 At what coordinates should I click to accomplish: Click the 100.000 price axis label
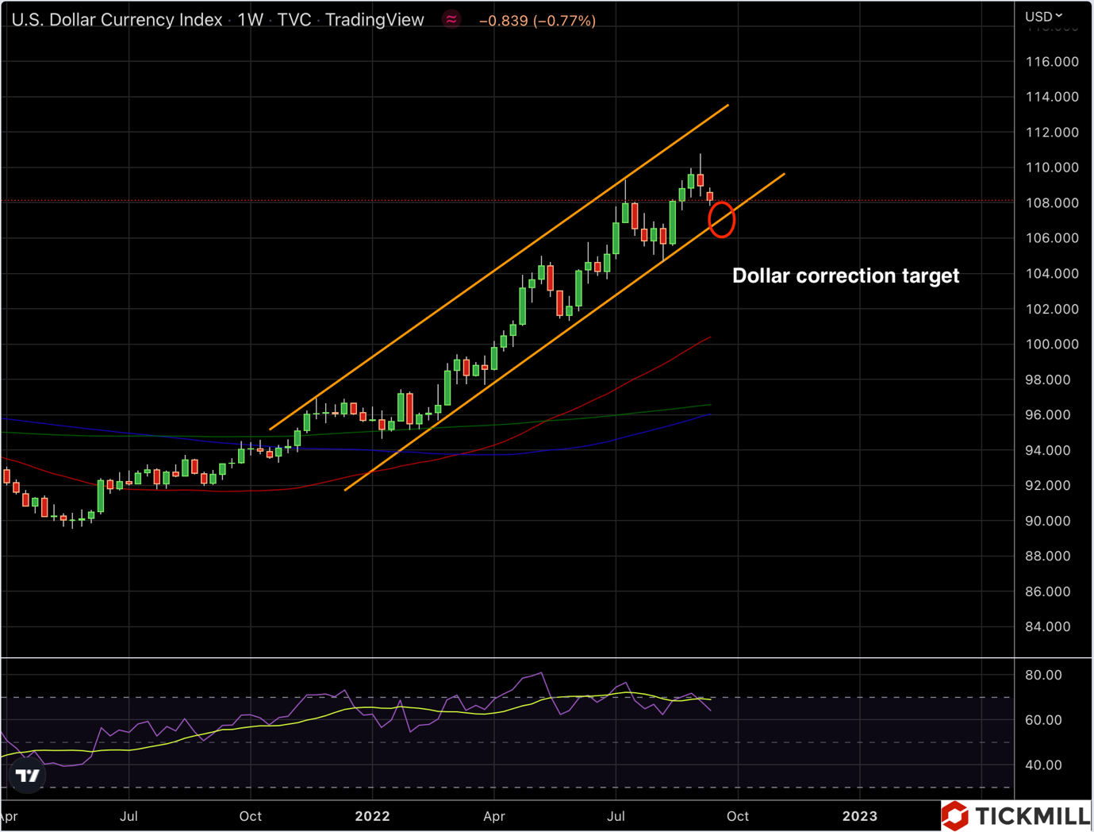pos(1052,344)
